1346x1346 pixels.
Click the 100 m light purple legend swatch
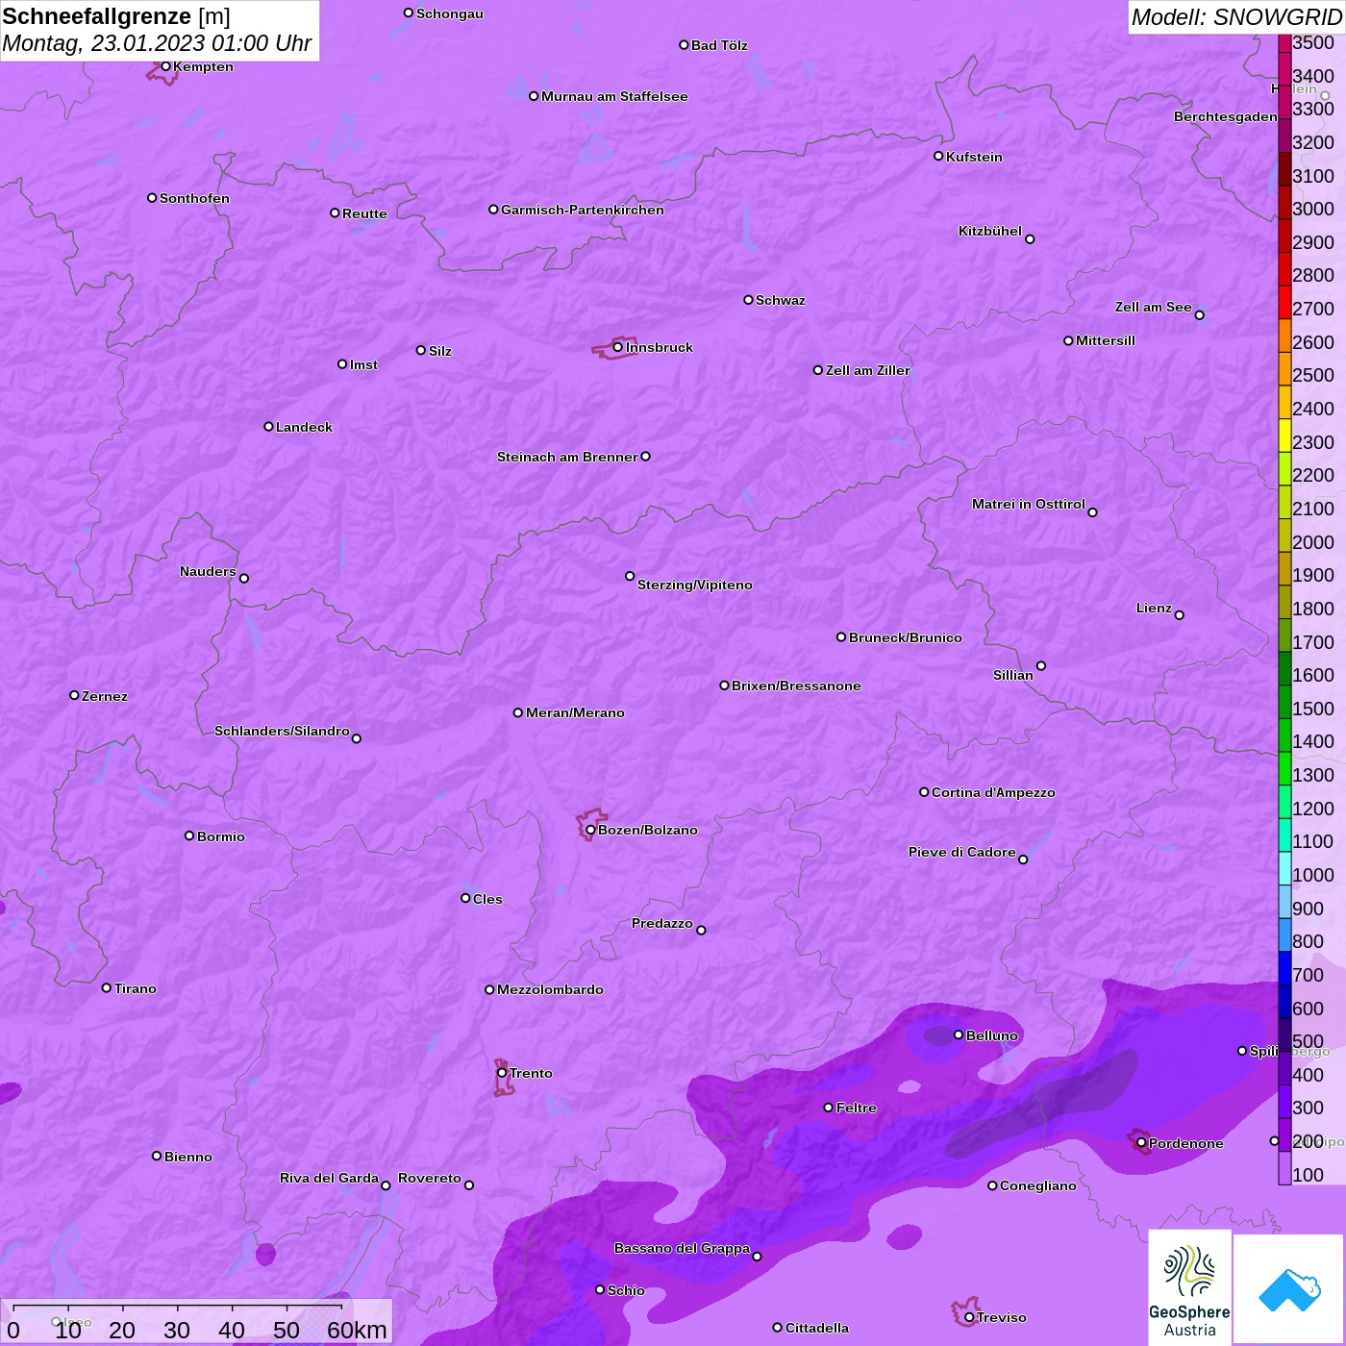(x=1284, y=1168)
